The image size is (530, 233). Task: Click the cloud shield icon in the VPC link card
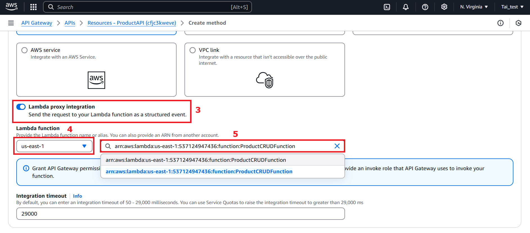[x=265, y=80]
